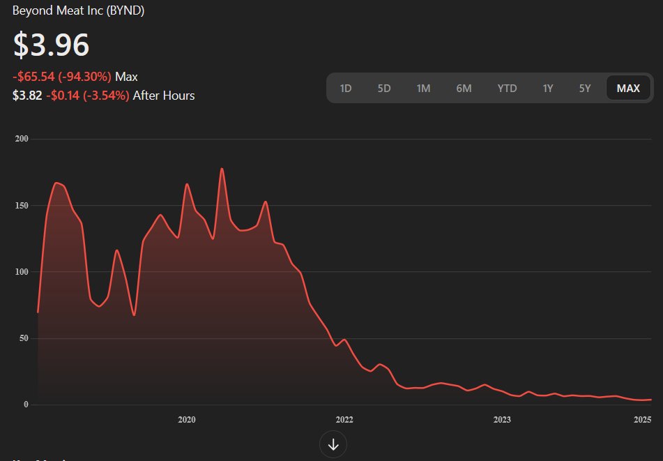Click the 100 y-axis label
Viewport: 663px width, 461px height.
coord(22,272)
